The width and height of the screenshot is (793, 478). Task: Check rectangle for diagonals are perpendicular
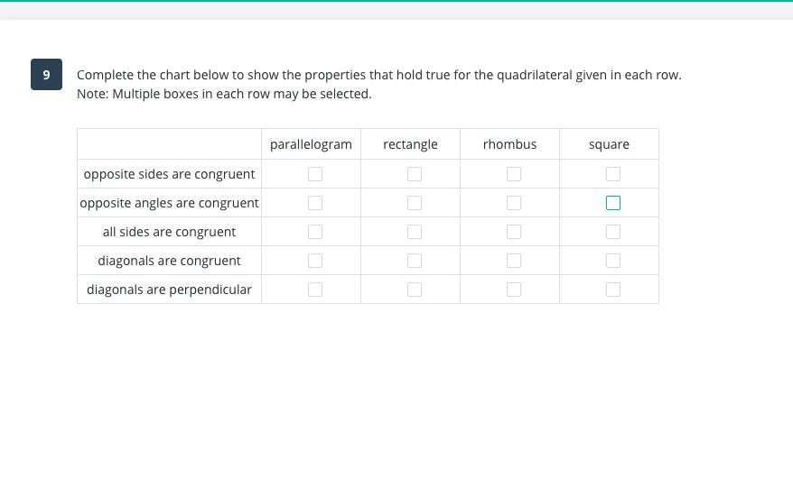pos(415,290)
